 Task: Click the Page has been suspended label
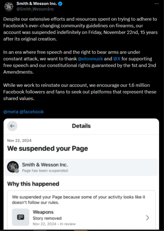click(x=45, y=171)
